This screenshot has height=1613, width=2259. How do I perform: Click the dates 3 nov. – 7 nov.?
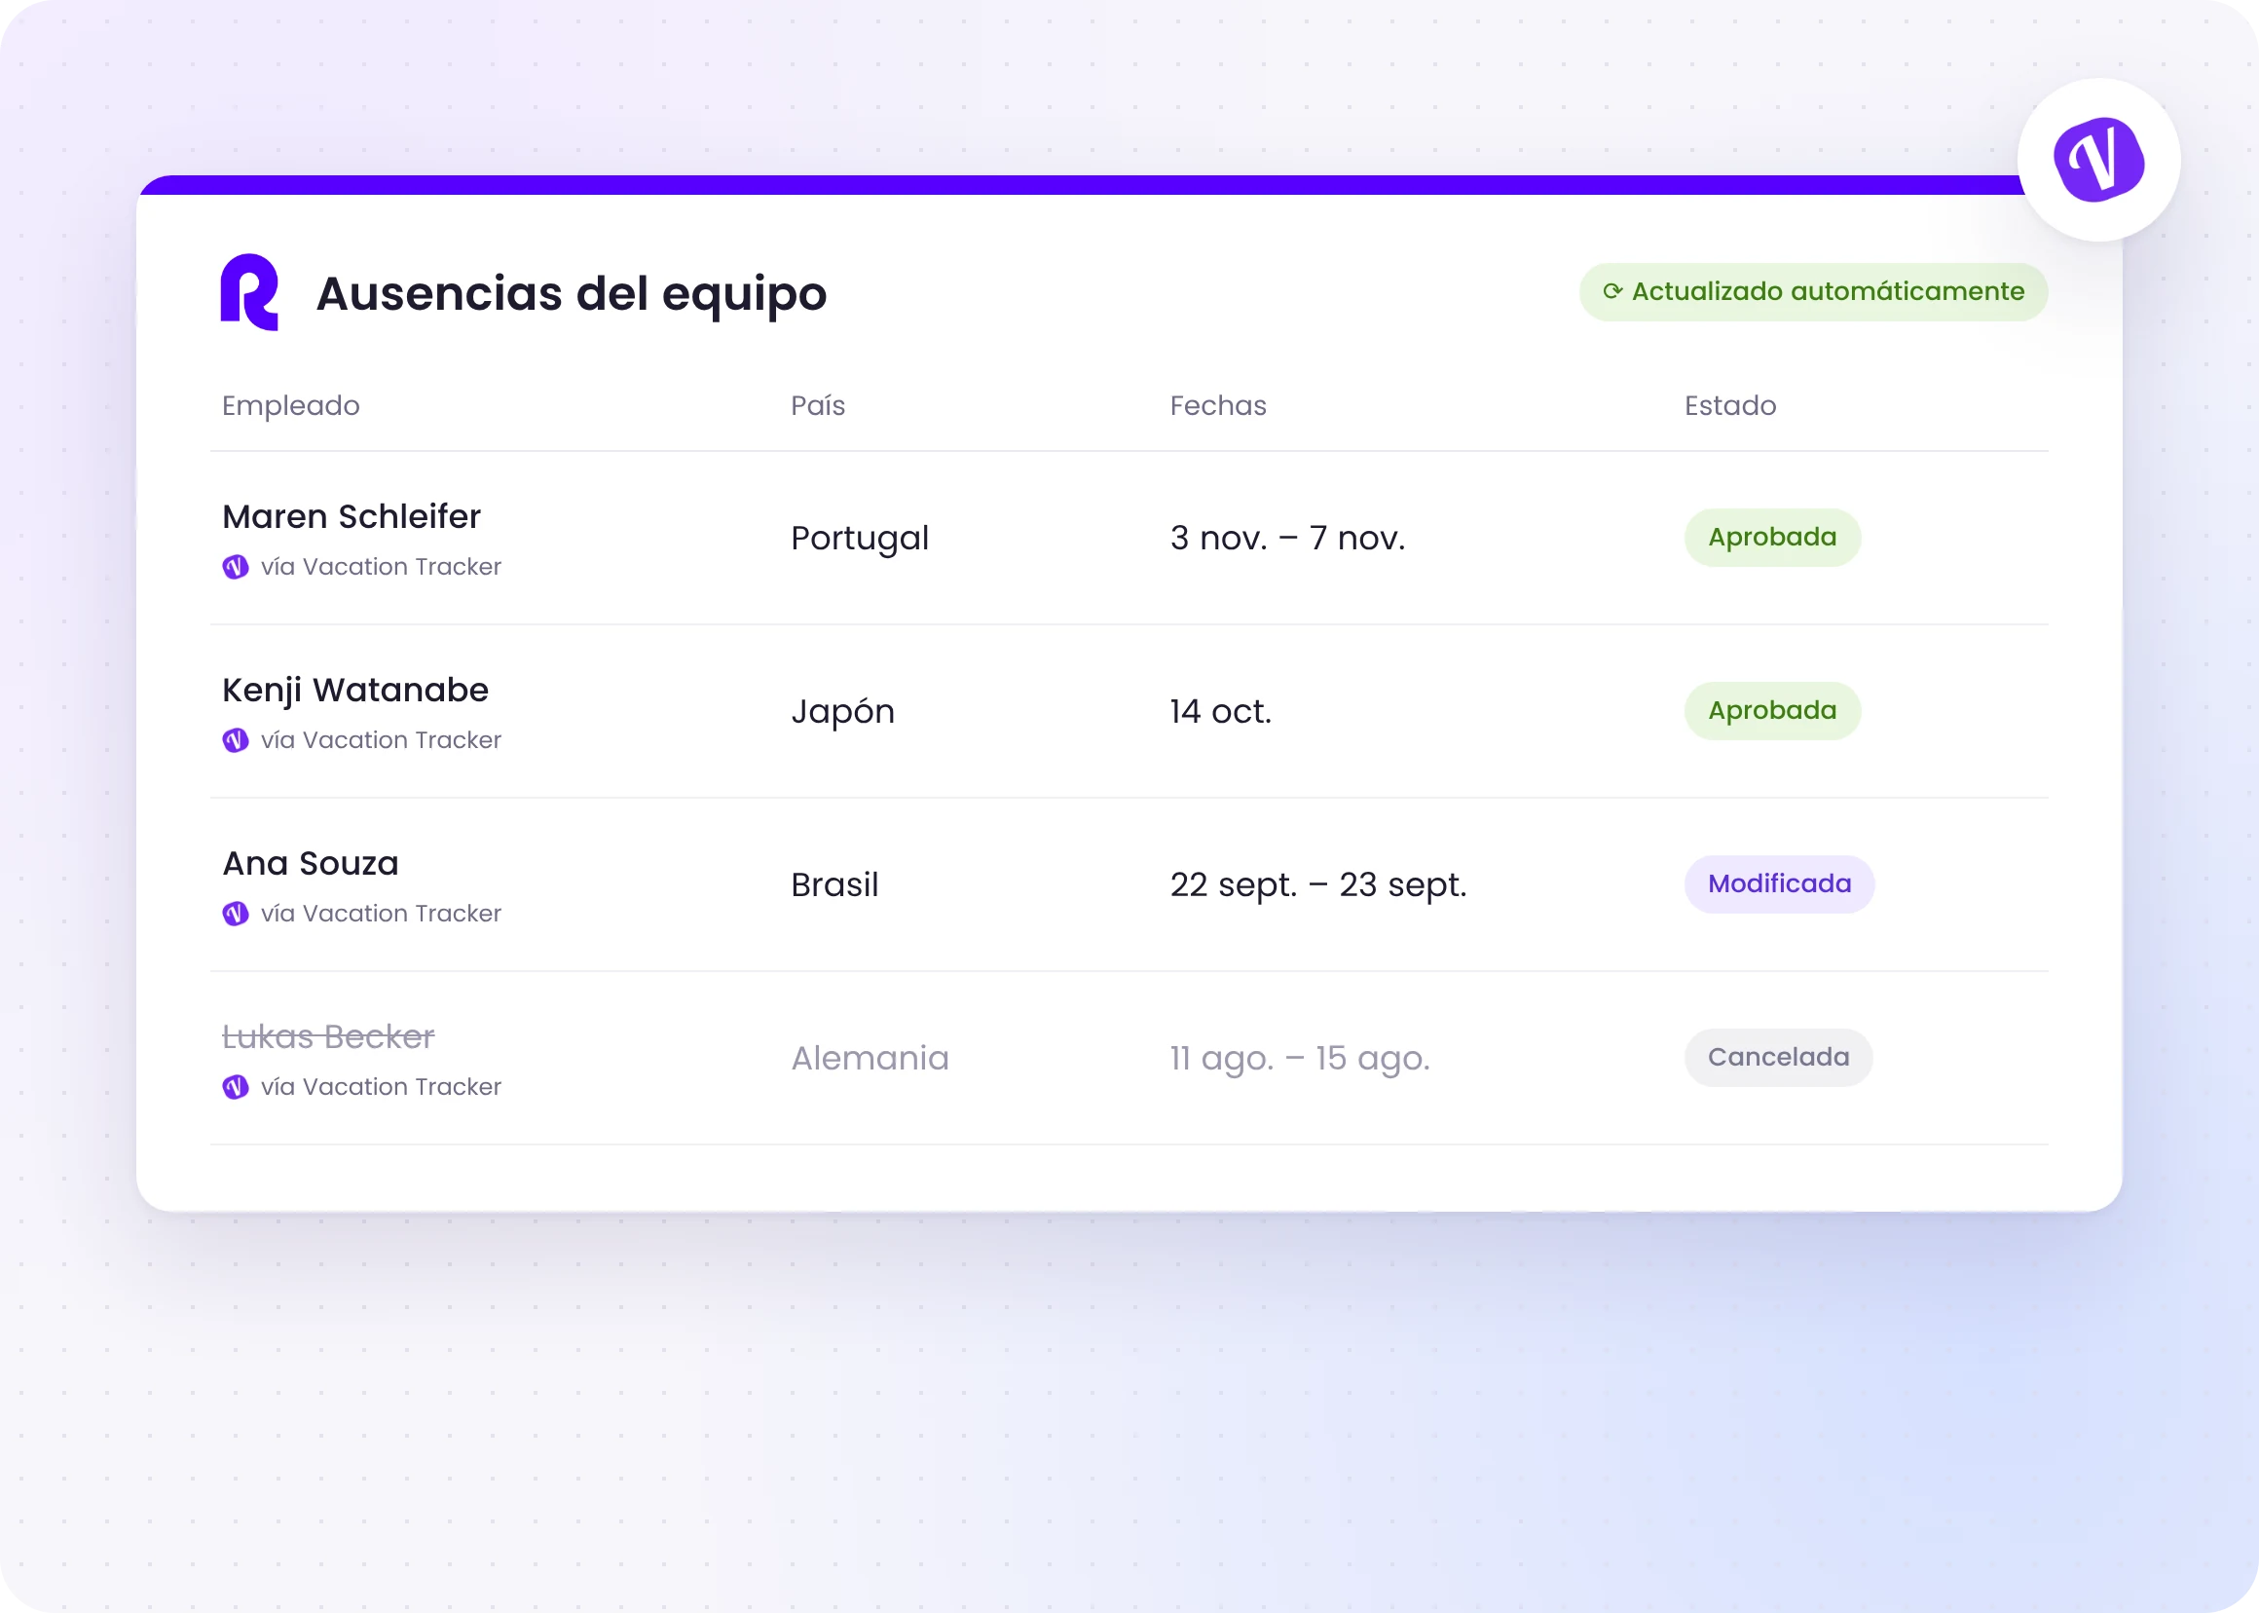pos(1288,539)
